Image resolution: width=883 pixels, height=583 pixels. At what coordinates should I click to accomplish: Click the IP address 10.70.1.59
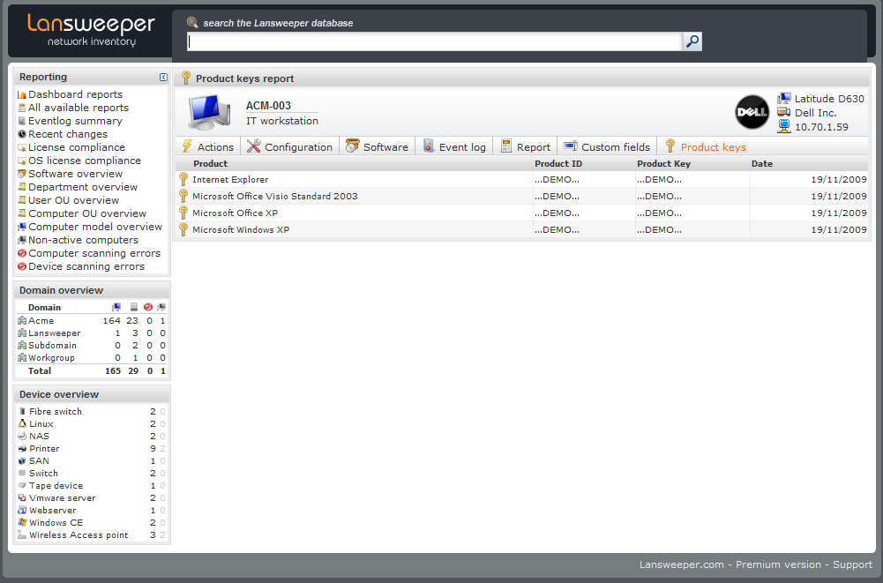pyautogui.click(x=821, y=127)
